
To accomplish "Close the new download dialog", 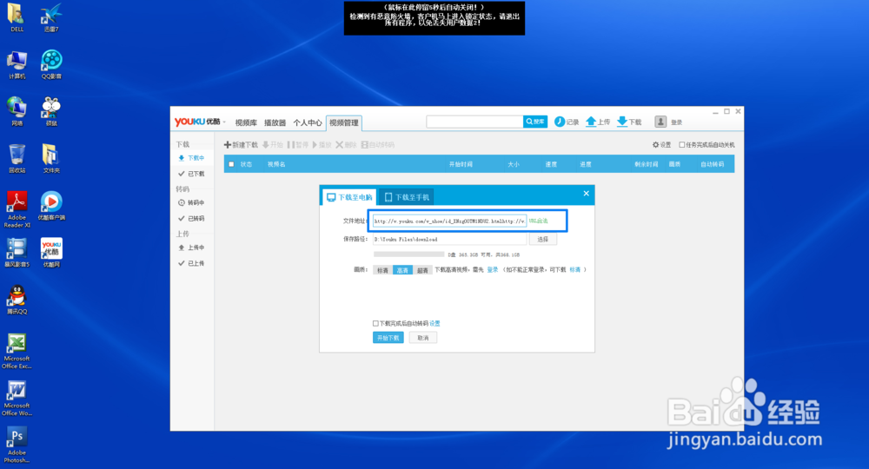I will tap(586, 194).
